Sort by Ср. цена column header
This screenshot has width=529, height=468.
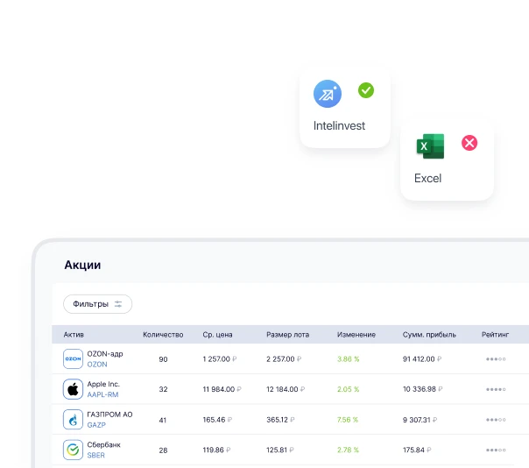(x=217, y=335)
